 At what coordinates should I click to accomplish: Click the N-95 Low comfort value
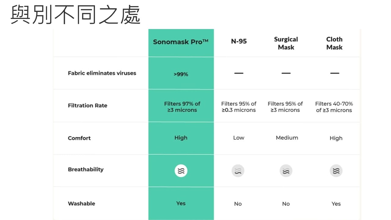pos(239,138)
